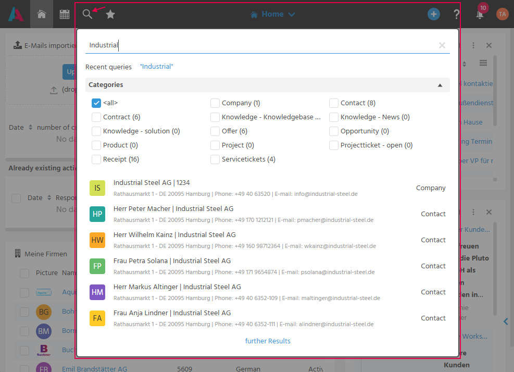Select recent query "Industrial"
This screenshot has width=514, height=372.
[x=156, y=67]
